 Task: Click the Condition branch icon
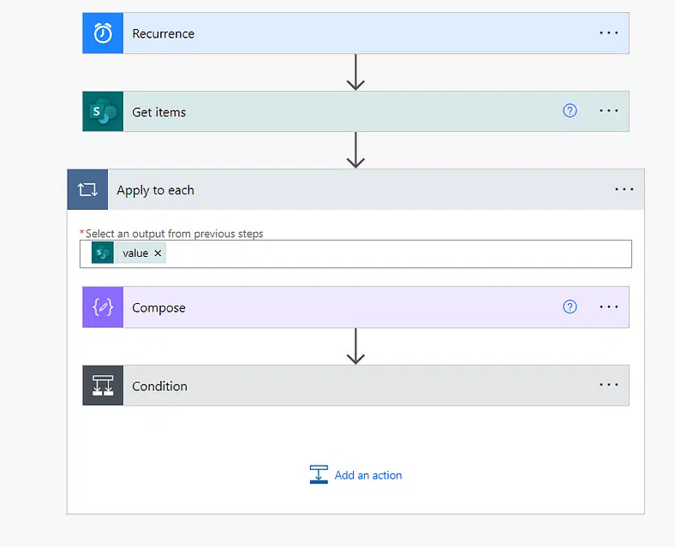pos(103,385)
